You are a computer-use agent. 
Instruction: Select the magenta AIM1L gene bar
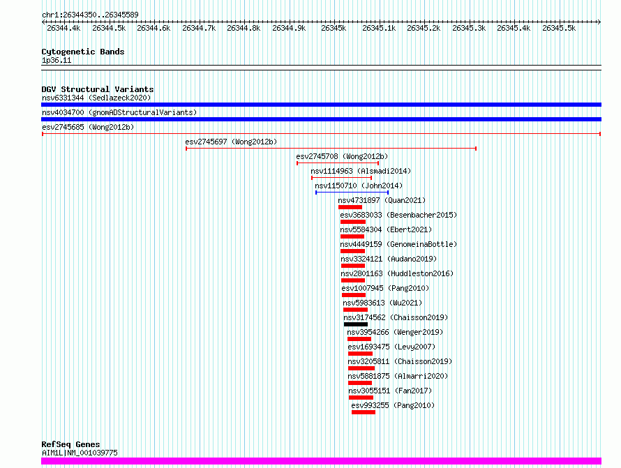[x=321, y=461]
